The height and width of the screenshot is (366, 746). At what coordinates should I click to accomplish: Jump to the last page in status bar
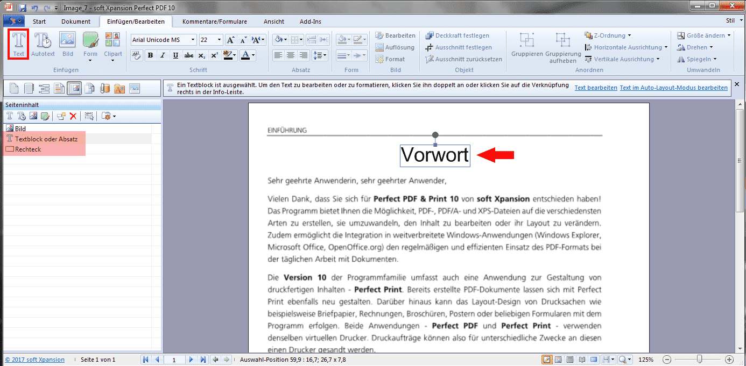coord(202,360)
